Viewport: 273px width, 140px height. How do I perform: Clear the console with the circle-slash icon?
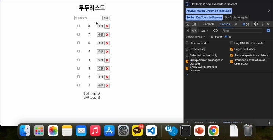pos(194,30)
